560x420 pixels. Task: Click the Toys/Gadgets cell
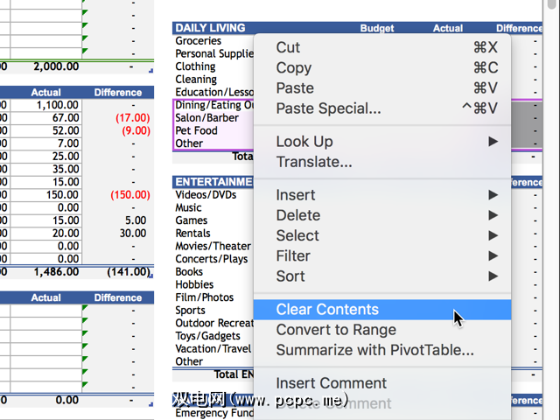pos(208,336)
